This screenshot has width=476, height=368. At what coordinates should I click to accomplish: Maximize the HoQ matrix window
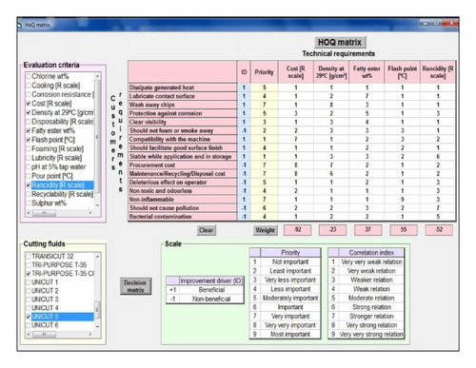click(437, 23)
